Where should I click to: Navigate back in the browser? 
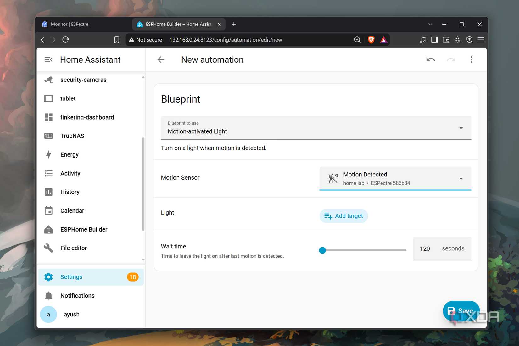[x=42, y=40]
